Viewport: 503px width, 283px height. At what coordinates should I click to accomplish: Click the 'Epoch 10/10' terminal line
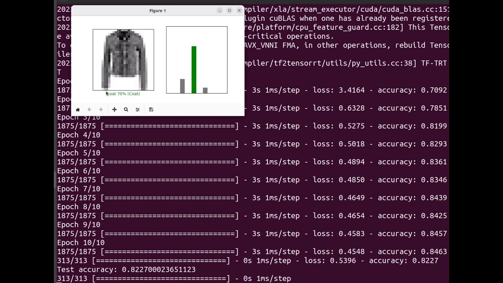81,243
